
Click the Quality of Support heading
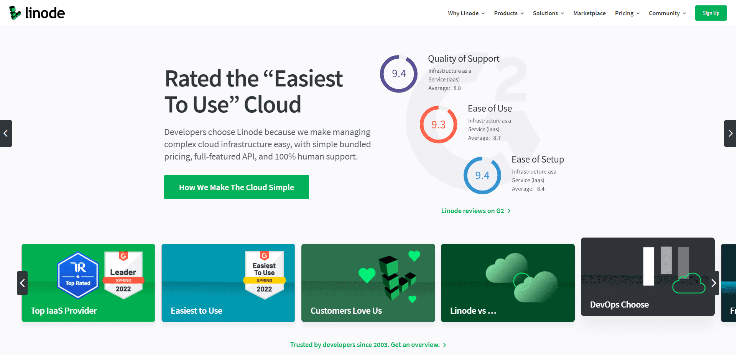point(464,59)
